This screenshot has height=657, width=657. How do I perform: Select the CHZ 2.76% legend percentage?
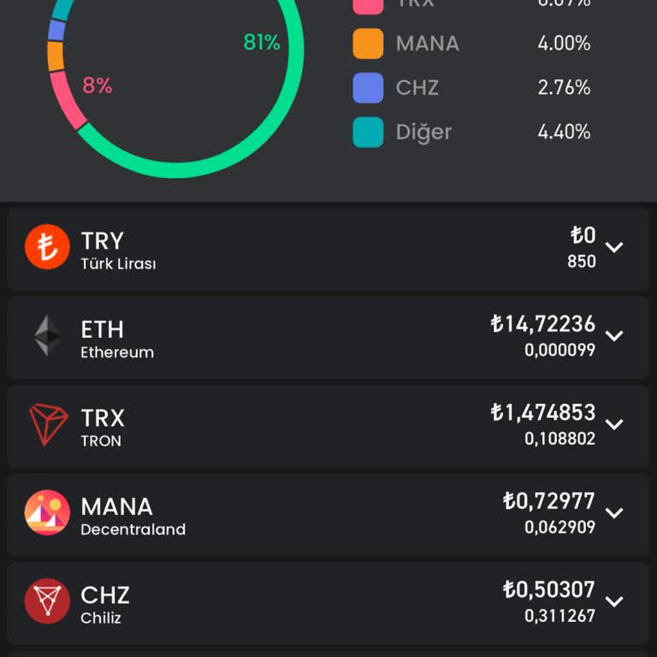(564, 87)
